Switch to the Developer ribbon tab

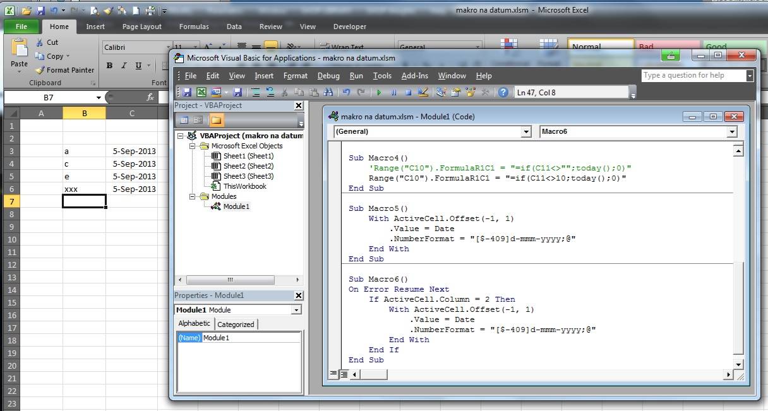tap(350, 27)
